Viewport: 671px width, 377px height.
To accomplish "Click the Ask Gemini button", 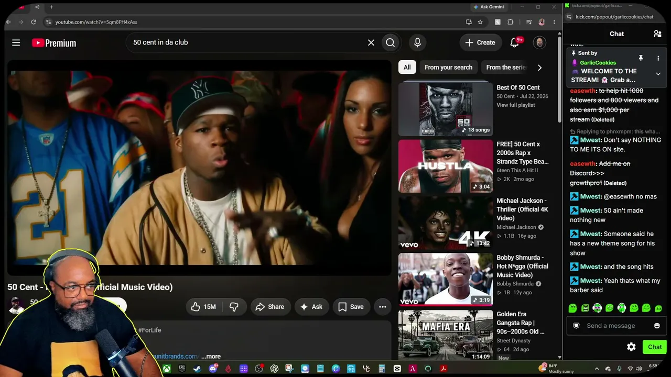I will coord(489,7).
